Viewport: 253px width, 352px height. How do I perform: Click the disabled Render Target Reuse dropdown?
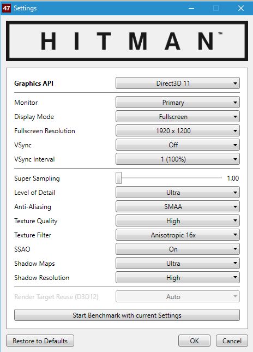point(178,296)
